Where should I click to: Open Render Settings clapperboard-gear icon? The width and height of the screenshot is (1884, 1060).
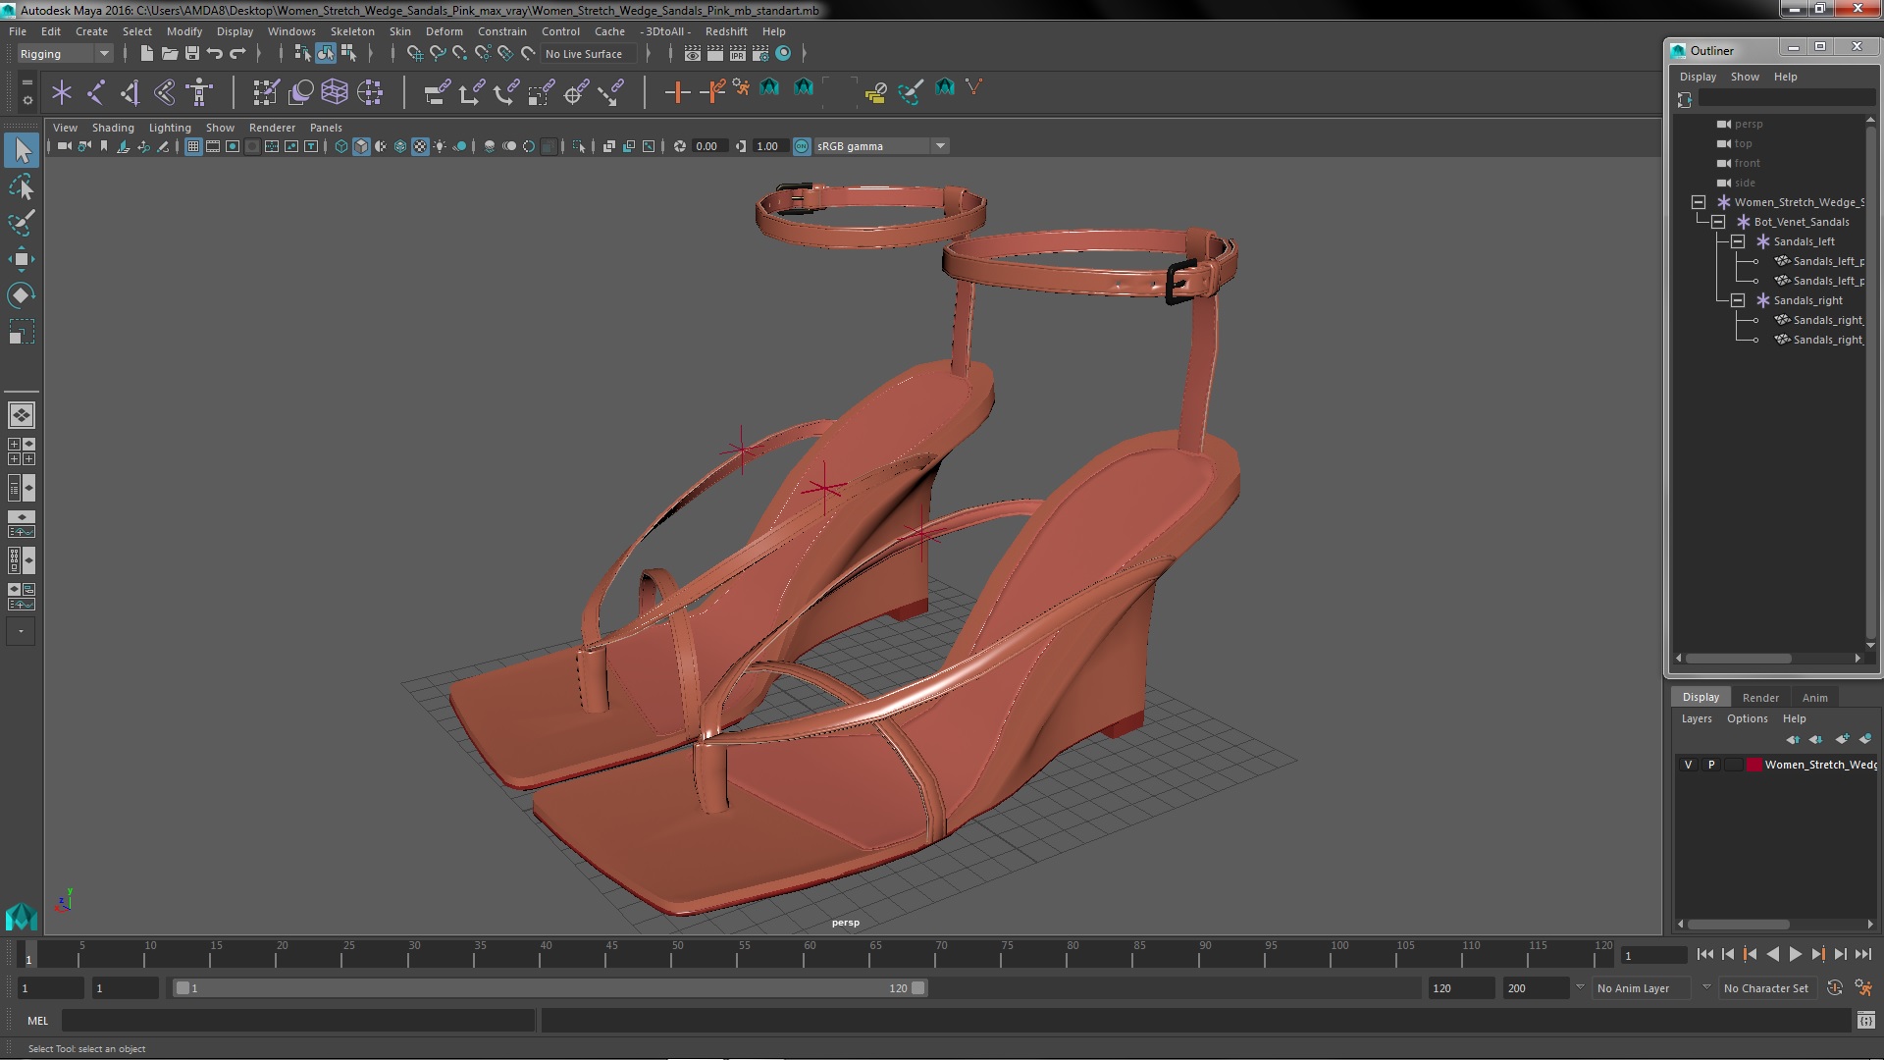click(x=760, y=53)
